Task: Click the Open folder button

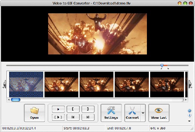Action: click(x=34, y=113)
